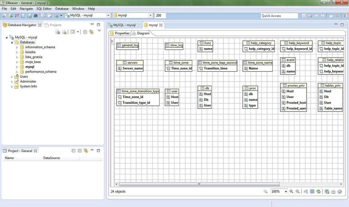
Task: Select the Administer tree node
Action: 28,81
